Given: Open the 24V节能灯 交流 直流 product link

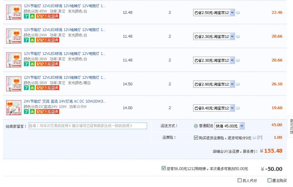Looking at the screenshot, I should click(x=65, y=101).
